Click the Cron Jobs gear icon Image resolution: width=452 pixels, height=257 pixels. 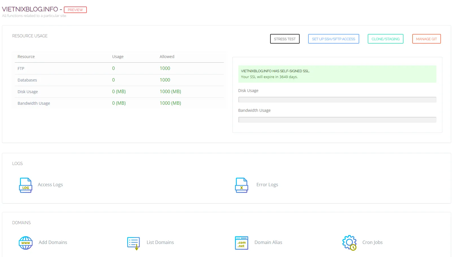(x=349, y=243)
